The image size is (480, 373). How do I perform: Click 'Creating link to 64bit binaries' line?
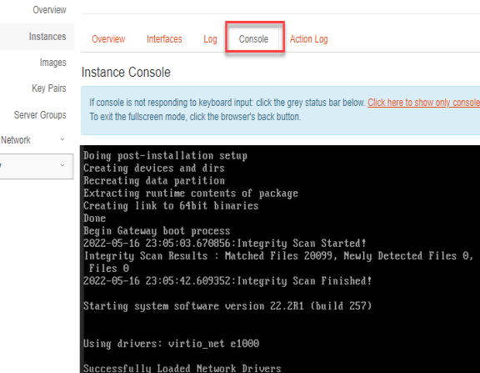(x=171, y=205)
